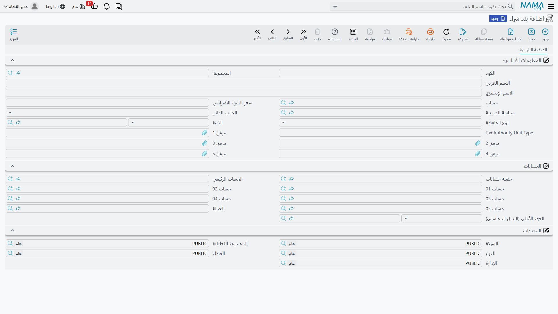Click the Tax Authority Unit Type field

(x=380, y=133)
